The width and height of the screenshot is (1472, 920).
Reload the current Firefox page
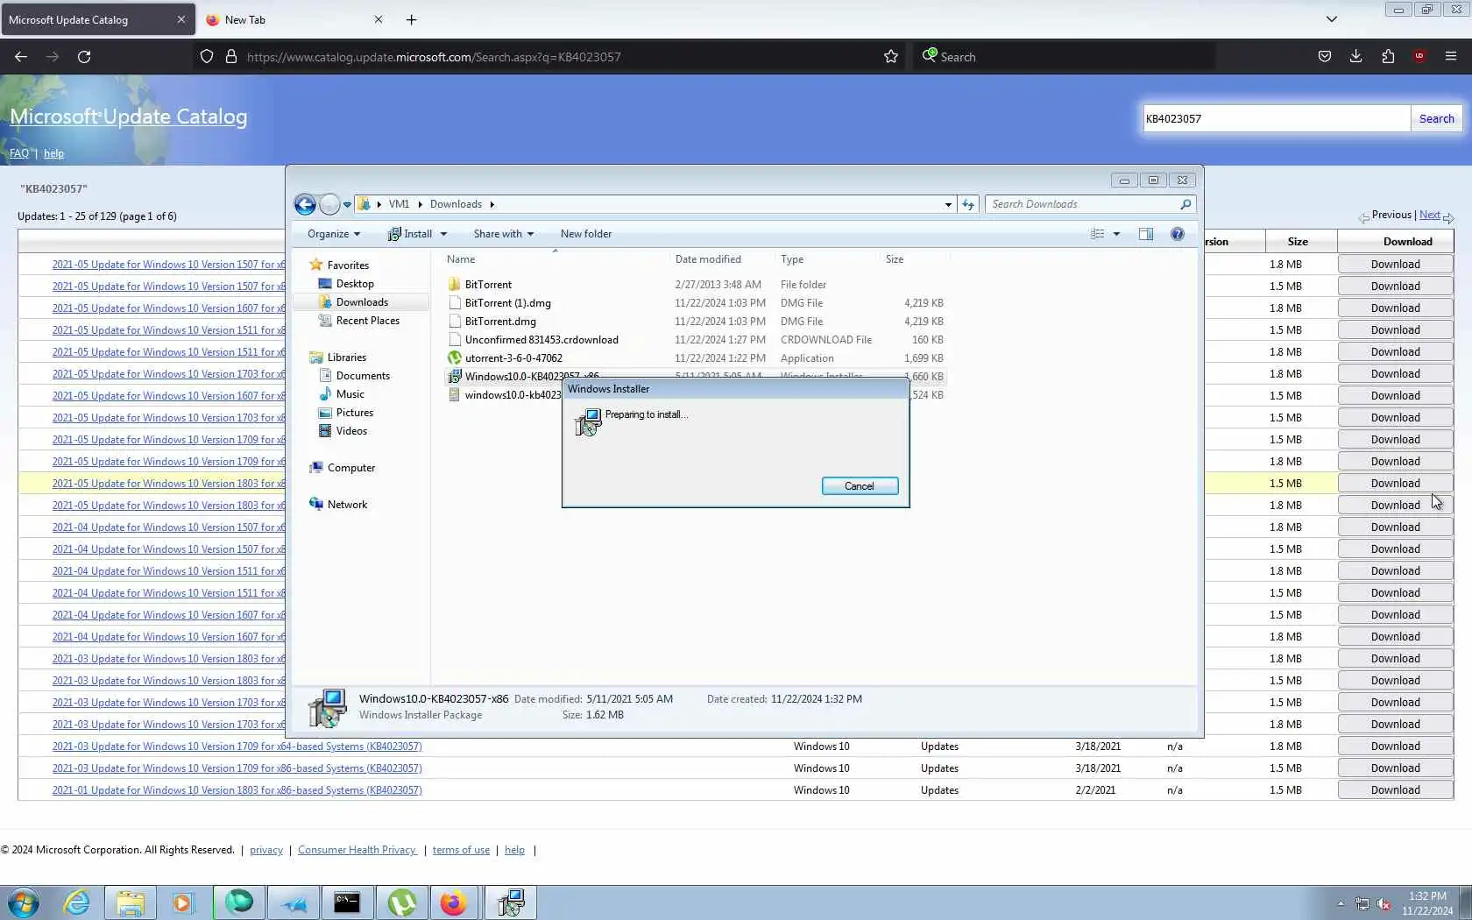click(84, 57)
